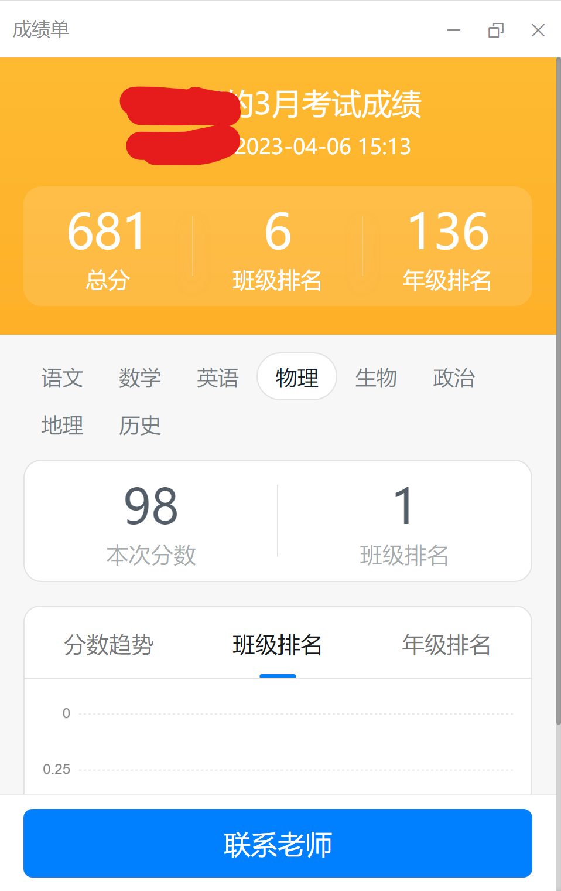Image resolution: width=561 pixels, height=891 pixels.
Task: Close the 成绩单 window
Action: (538, 30)
